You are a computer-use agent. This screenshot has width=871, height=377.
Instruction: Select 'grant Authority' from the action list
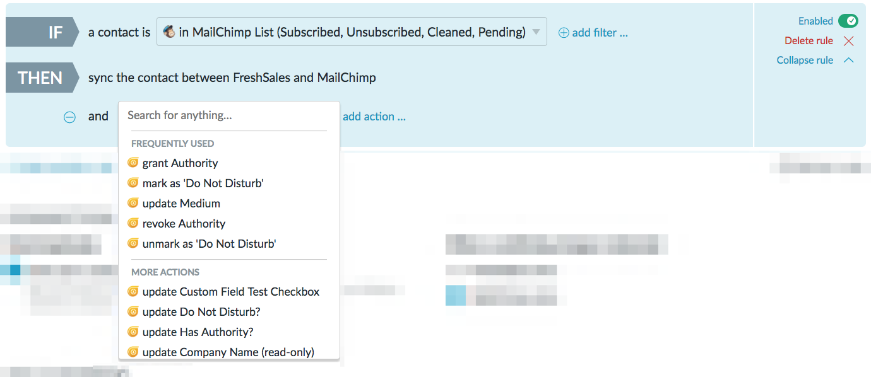[x=180, y=163]
